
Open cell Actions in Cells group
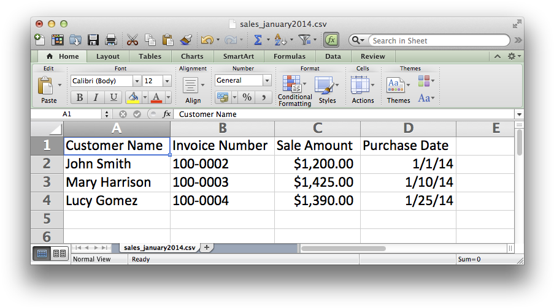pyautogui.click(x=360, y=85)
